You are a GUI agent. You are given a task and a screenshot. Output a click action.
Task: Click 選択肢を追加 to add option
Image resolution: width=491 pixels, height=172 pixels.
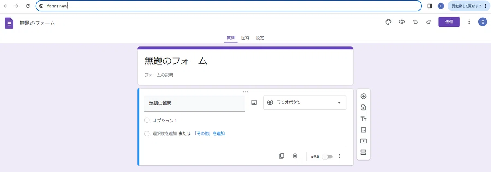click(x=164, y=134)
